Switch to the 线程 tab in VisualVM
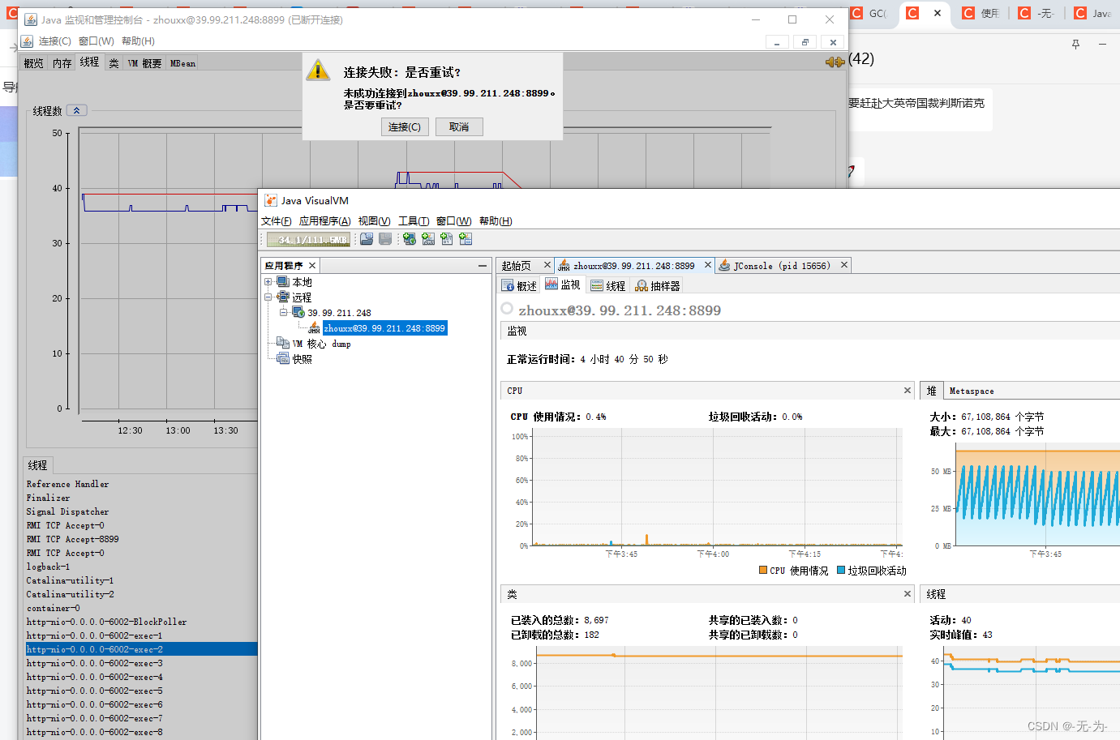1120x740 pixels. click(607, 284)
